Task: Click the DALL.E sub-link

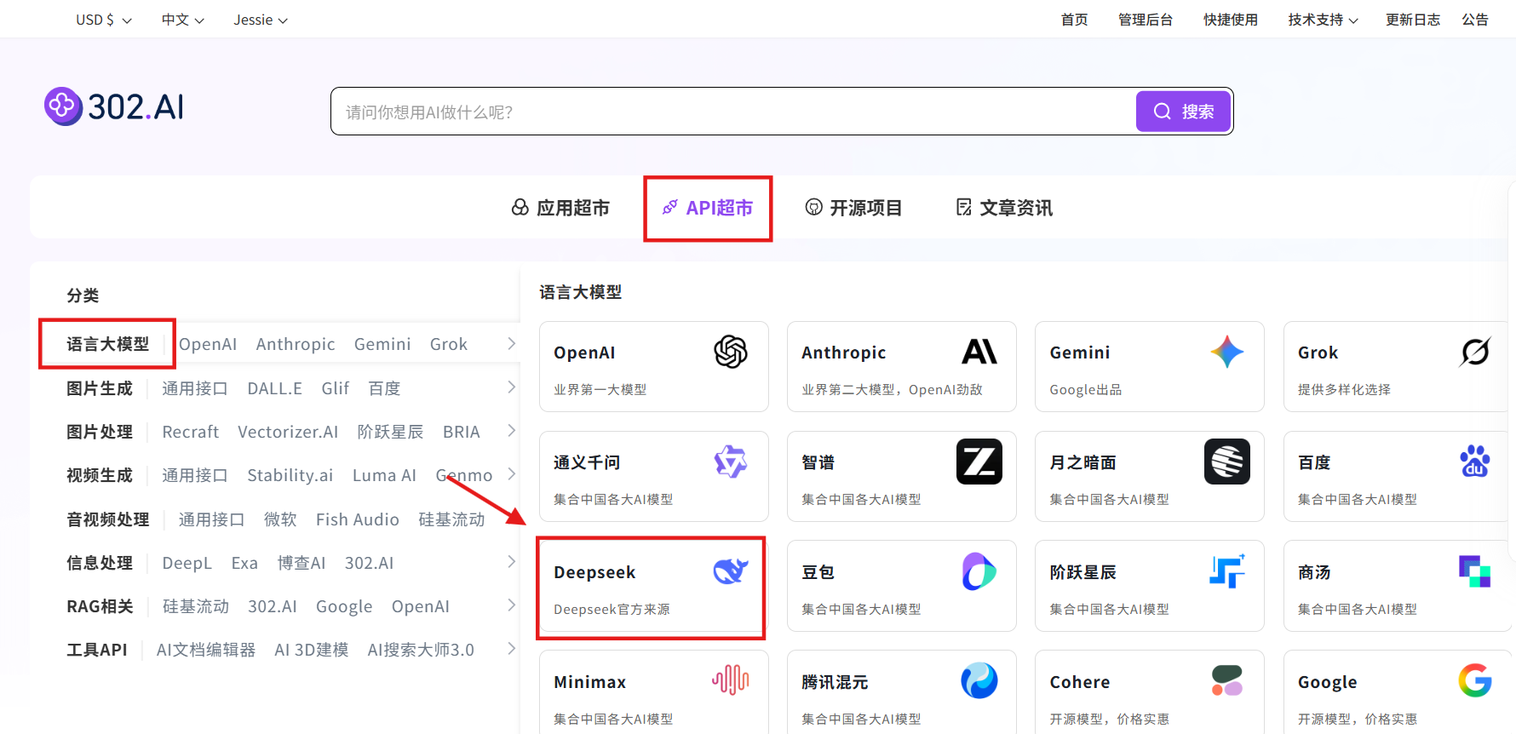Action: tap(274, 388)
